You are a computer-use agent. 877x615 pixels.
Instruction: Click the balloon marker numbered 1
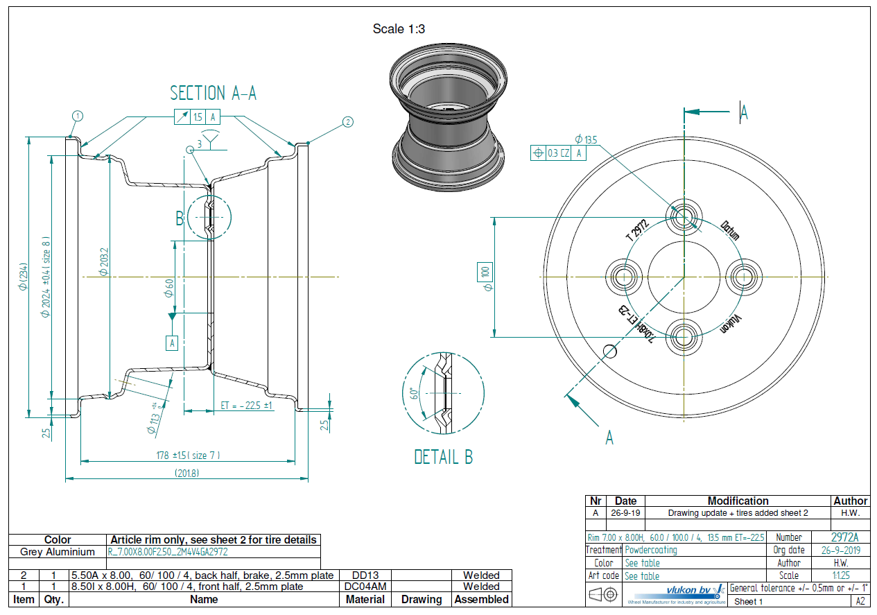click(x=78, y=116)
